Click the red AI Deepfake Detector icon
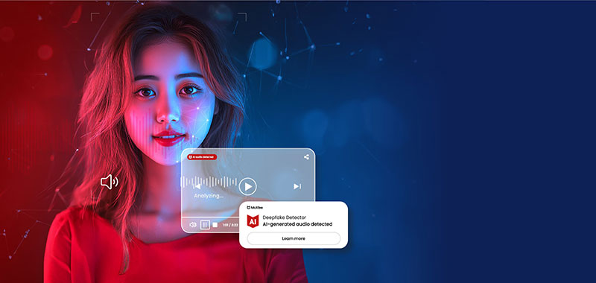Viewport: 596px width, 283px height. [x=253, y=220]
